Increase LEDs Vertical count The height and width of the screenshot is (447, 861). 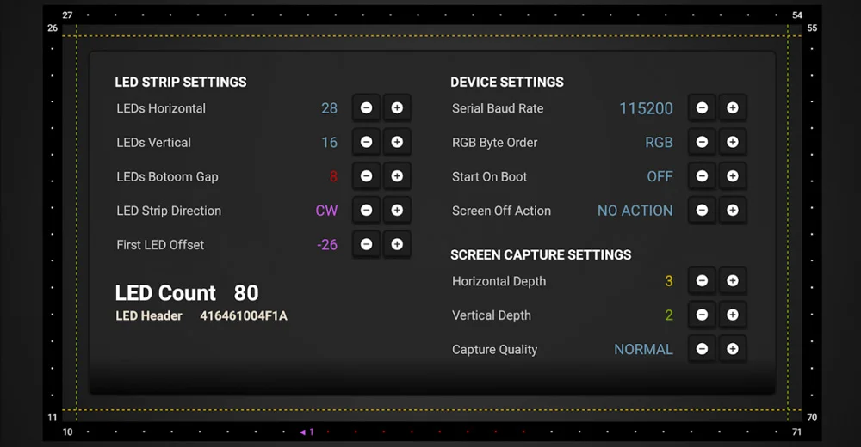pos(397,142)
